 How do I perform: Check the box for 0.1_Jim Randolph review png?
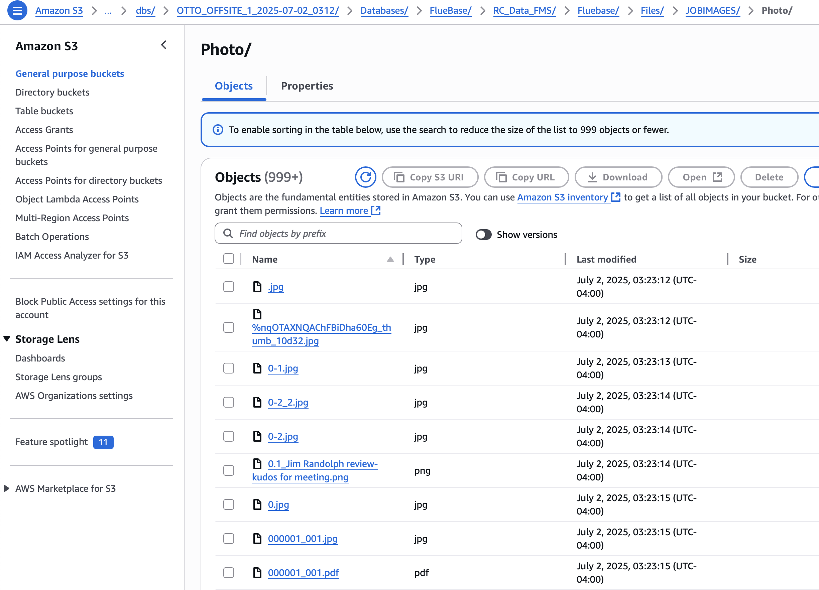229,470
